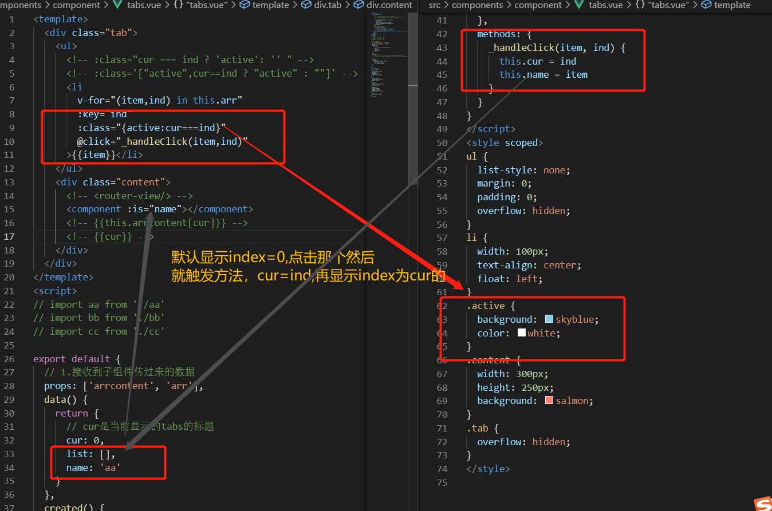This screenshot has width=772, height=511.
Task: Click the '<script>' tag on line 21
Action: tap(56, 291)
